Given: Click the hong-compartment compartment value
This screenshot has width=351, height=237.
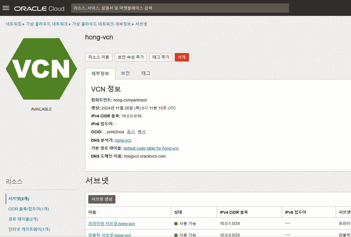Looking at the screenshot, I should [x=130, y=100].
